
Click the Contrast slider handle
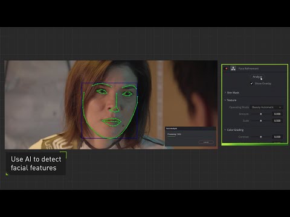click(261, 137)
